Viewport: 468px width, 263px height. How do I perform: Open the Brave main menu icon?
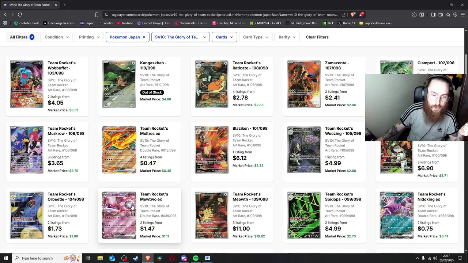tap(463, 15)
